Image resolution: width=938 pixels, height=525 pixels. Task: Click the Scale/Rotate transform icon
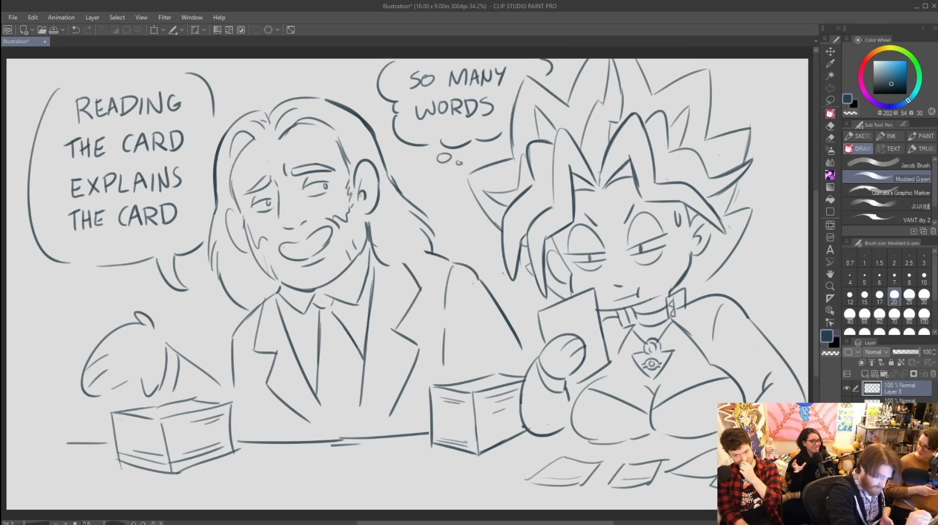point(154,29)
